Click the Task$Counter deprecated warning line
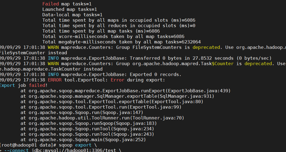The width and height of the screenshot is (286, 152). (143, 64)
